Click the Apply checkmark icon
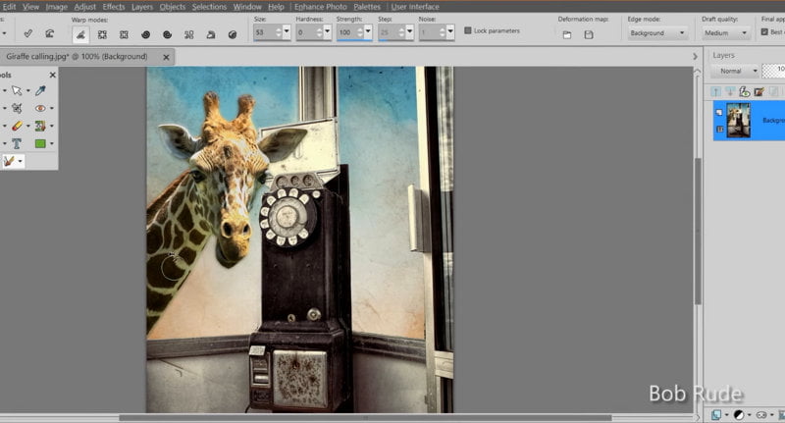 point(27,34)
